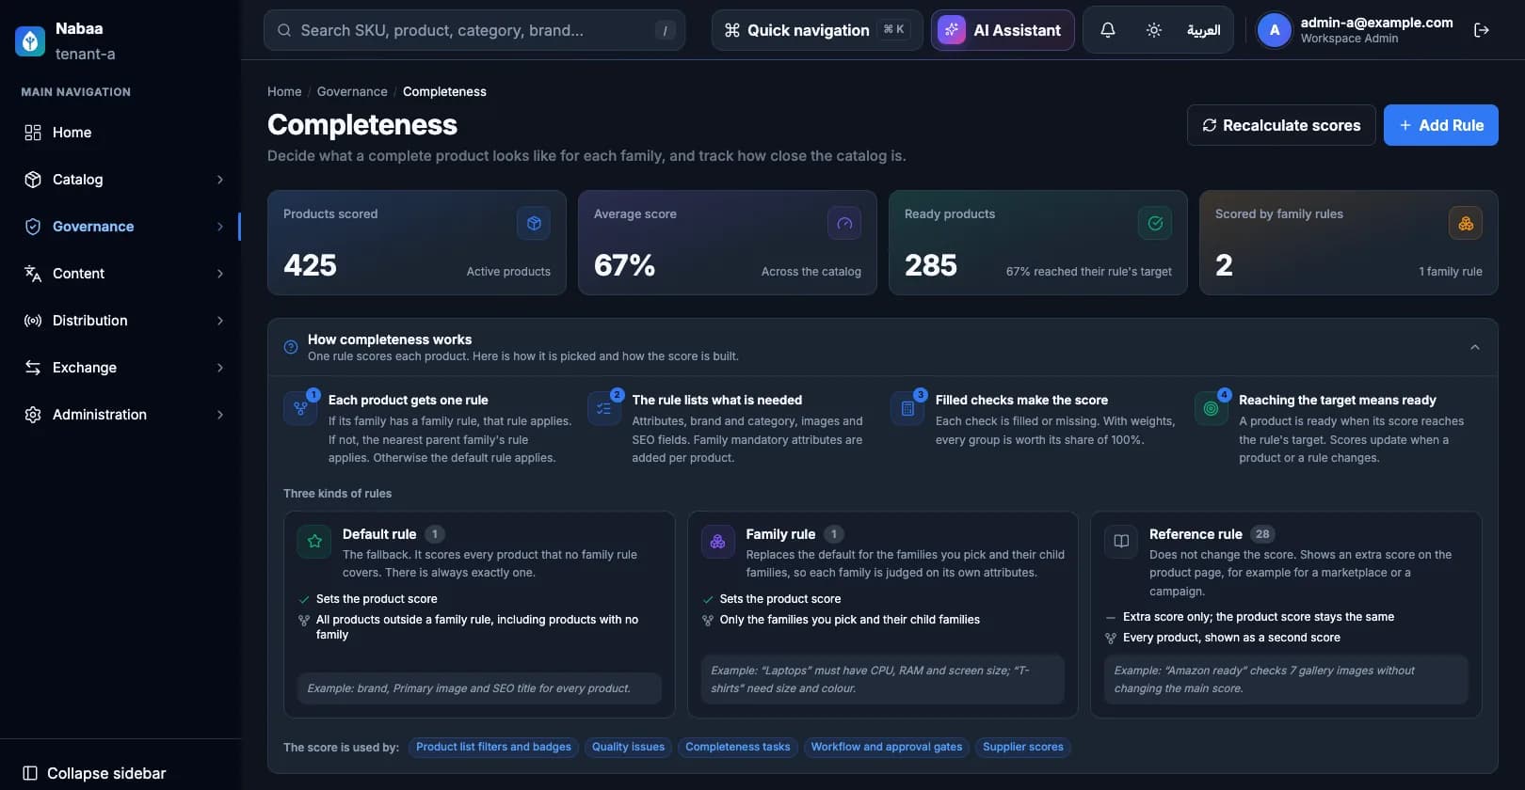Click Recalculate scores button
1525x790 pixels.
pyautogui.click(x=1281, y=125)
